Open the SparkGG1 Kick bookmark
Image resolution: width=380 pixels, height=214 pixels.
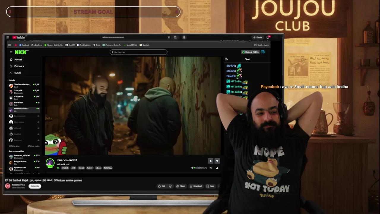pos(131,45)
